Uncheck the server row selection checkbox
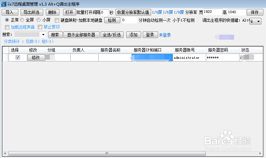Image resolution: width=266 pixels, height=158 pixels. (18, 58)
